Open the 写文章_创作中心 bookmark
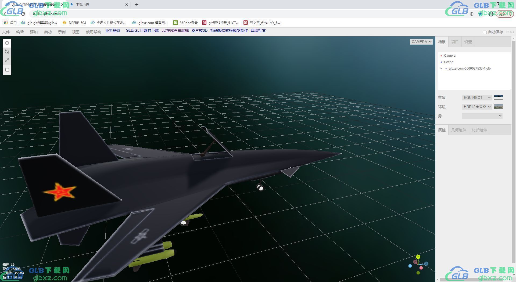This screenshot has width=516, height=282. [262, 23]
